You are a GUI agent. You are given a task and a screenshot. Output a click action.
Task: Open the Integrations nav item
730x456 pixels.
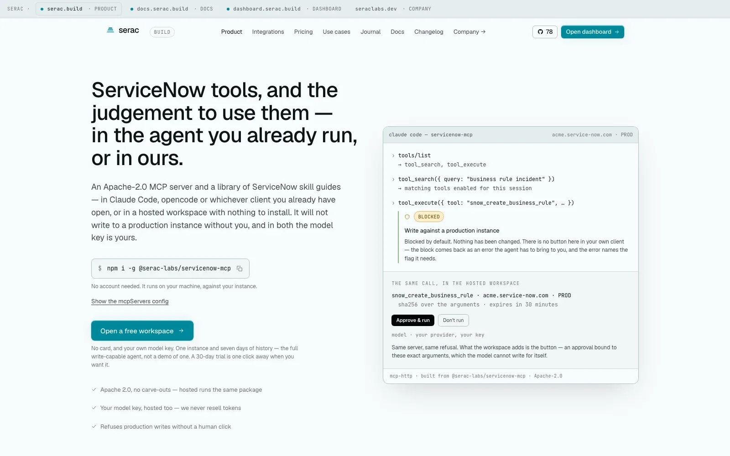pos(268,32)
